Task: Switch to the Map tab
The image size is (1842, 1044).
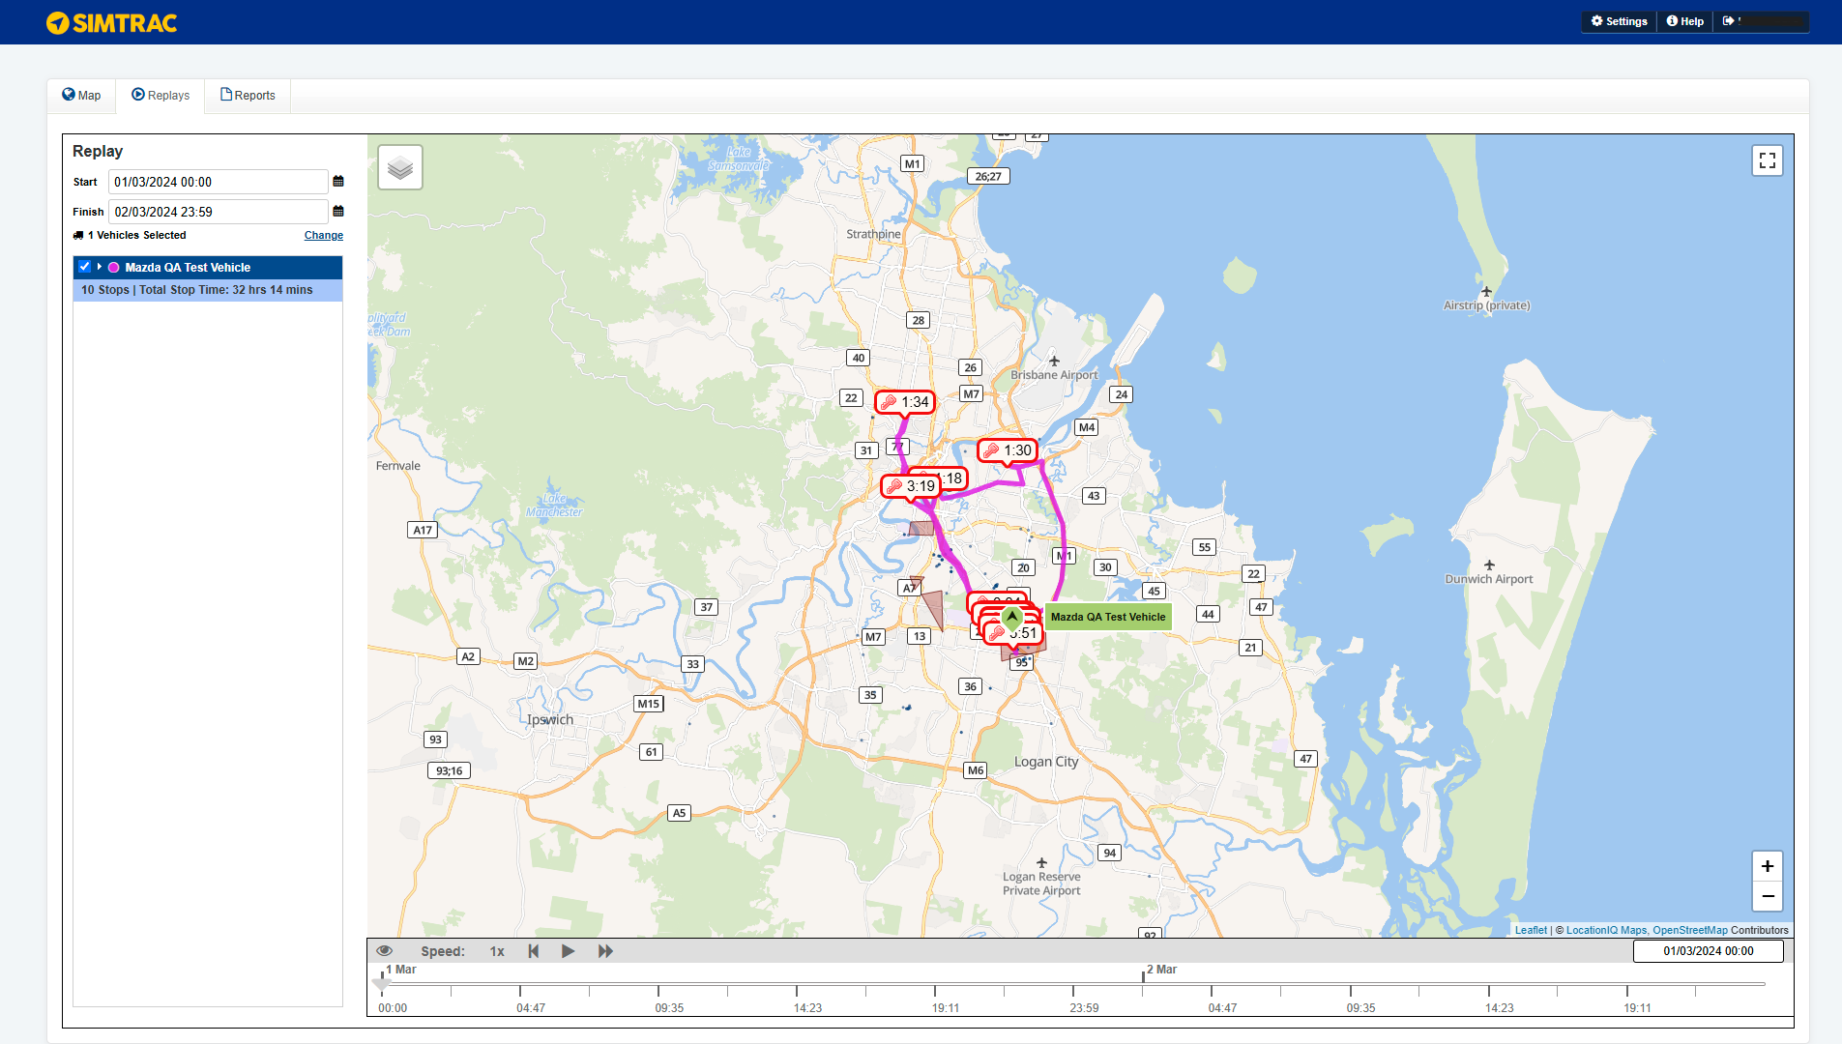Action: [81, 96]
